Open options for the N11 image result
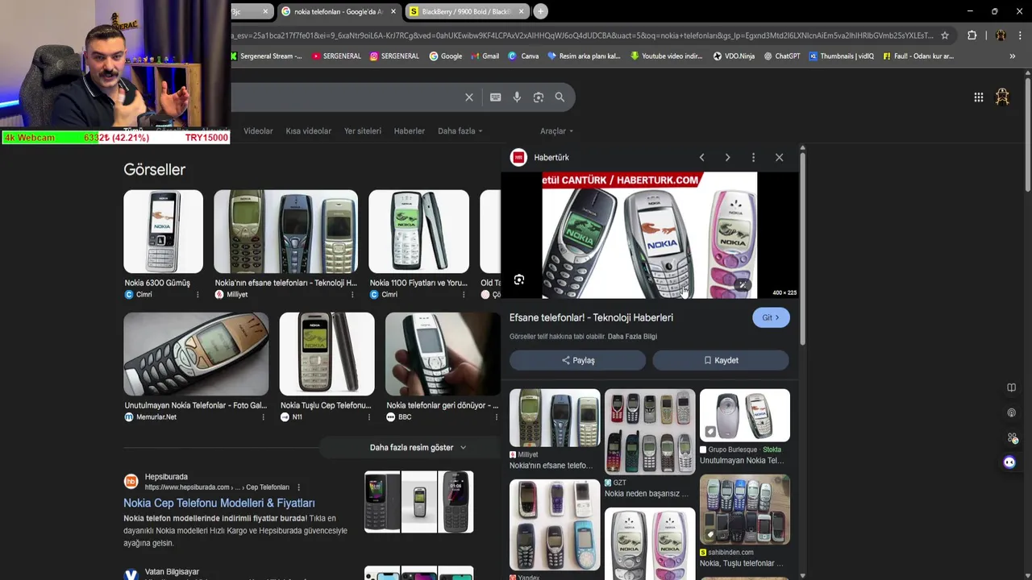 coord(369,417)
